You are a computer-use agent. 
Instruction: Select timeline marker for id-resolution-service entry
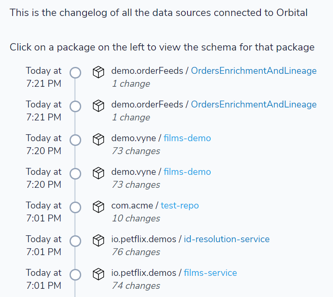tap(76, 241)
